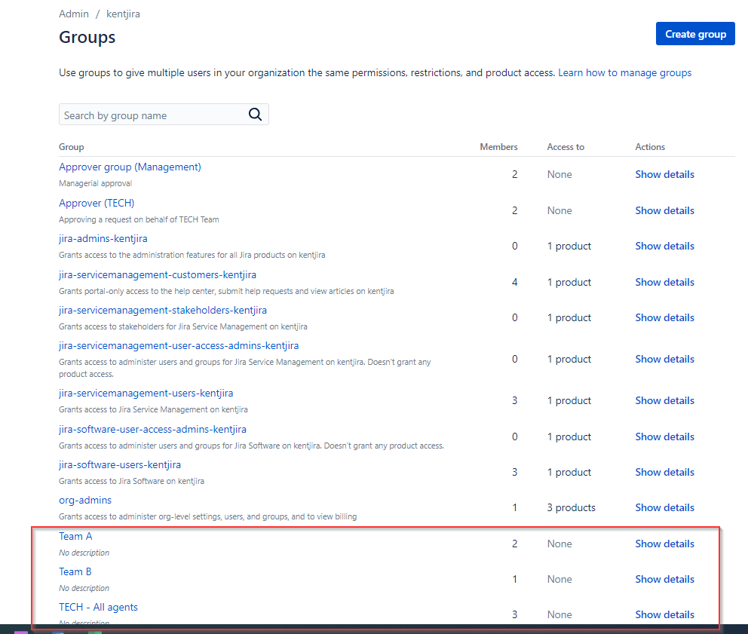Open the Approver group (Management)
Image resolution: width=748 pixels, height=634 pixels.
[x=130, y=167]
